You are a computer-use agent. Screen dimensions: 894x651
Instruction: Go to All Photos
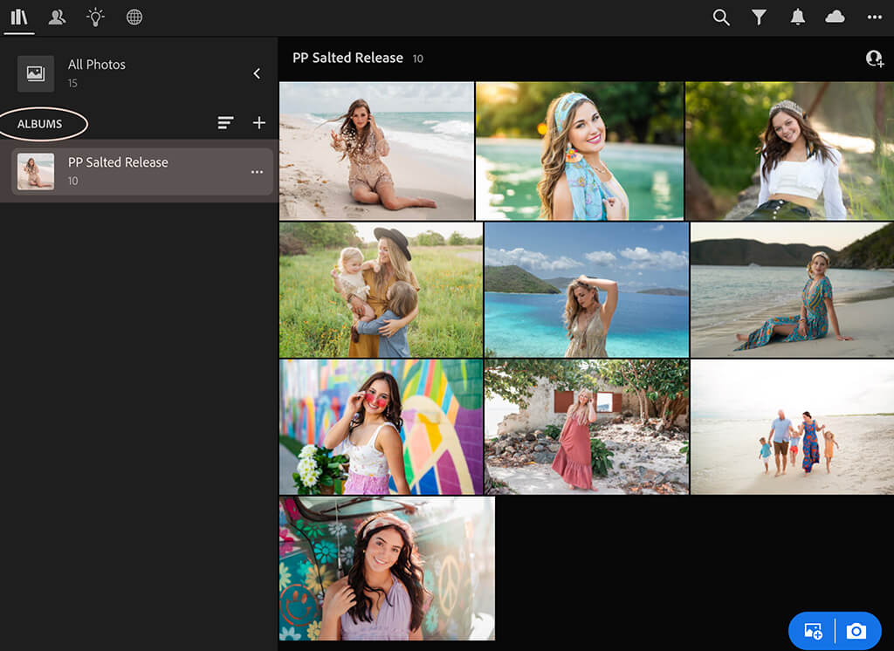click(x=96, y=64)
